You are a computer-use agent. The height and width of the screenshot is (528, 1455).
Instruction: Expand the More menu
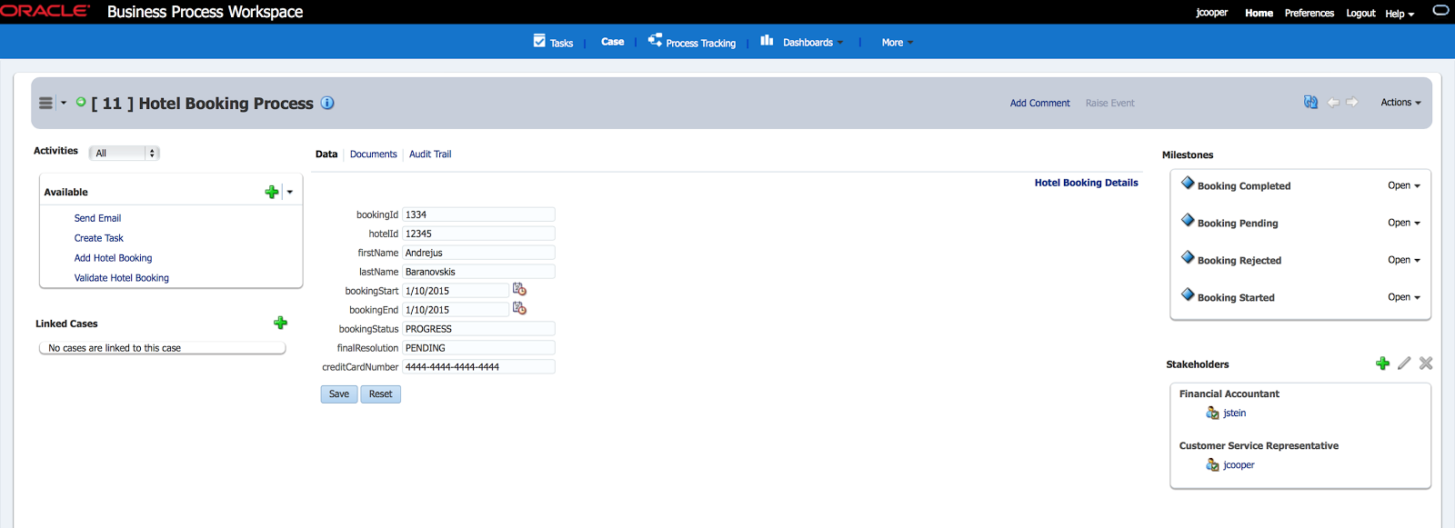tap(898, 43)
